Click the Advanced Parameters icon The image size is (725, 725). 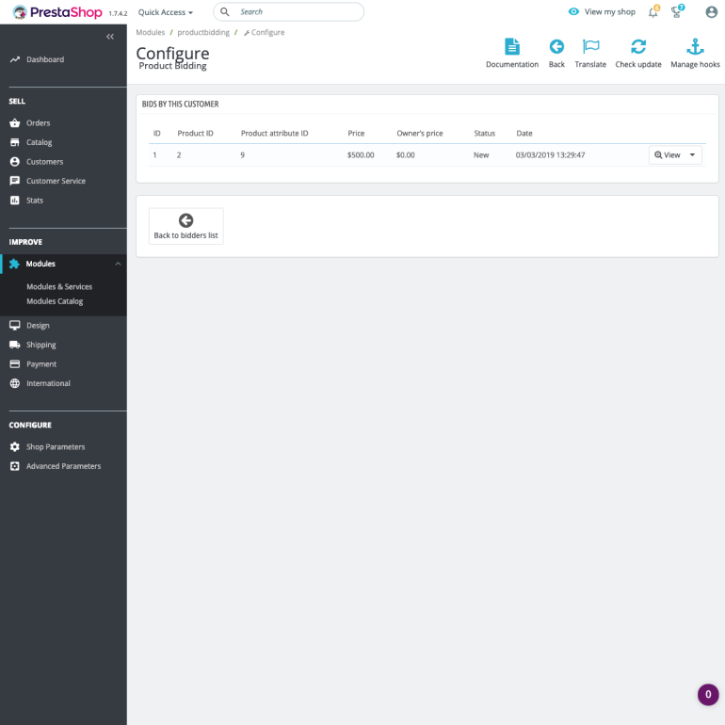click(15, 466)
